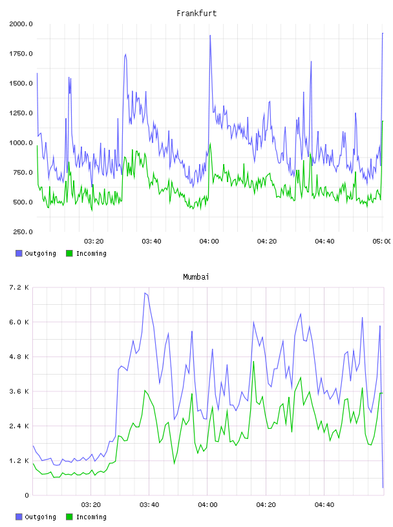The width and height of the screenshot is (393, 527).
Task: Click the 0 y-axis label in the Mumbai chart
Action: coord(27,495)
